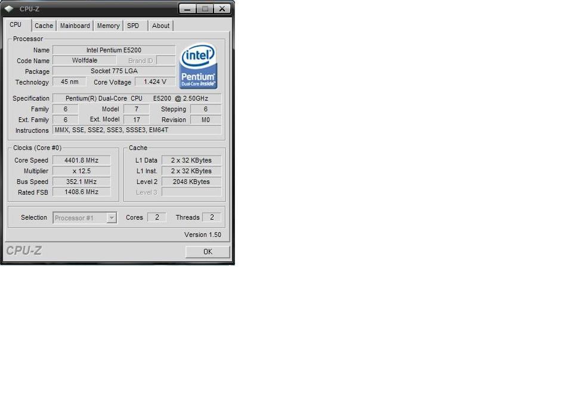The width and height of the screenshot is (569, 412).
Task: Click the CPU-Z title bar icon
Action: [9, 9]
